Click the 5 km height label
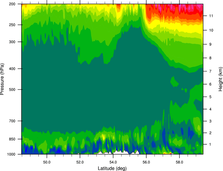Screen dimensions: 223x171 (x=210, y=97)
